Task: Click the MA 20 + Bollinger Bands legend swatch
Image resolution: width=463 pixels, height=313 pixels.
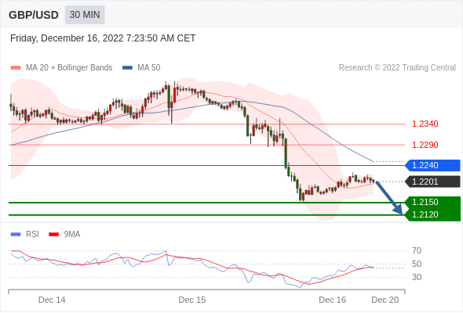Action: point(16,68)
